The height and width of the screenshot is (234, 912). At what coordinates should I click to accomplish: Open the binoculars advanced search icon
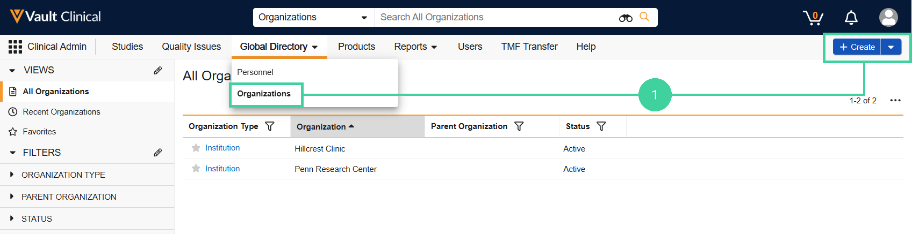pyautogui.click(x=626, y=18)
